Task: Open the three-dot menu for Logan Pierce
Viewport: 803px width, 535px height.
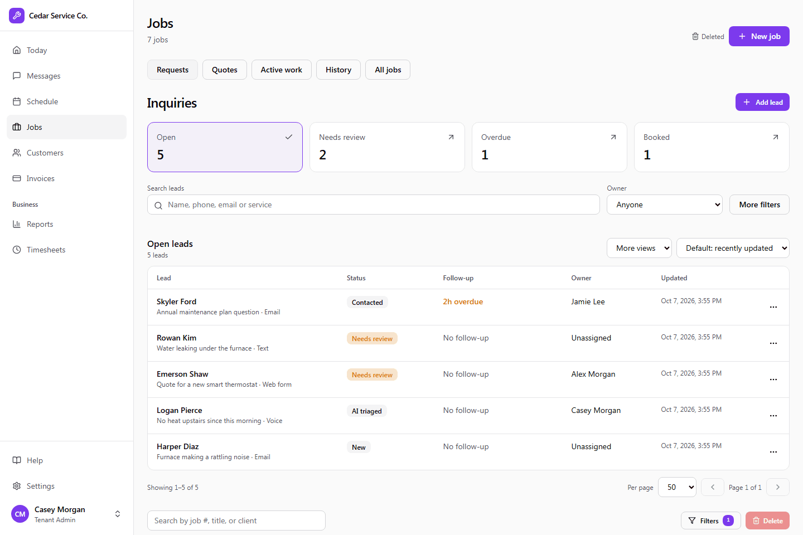Action: [x=773, y=416]
